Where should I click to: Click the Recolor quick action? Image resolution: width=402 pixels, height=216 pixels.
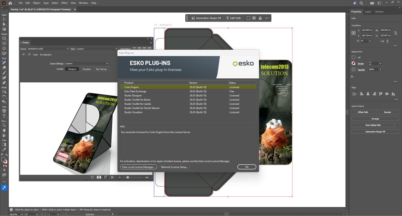coord(387,112)
